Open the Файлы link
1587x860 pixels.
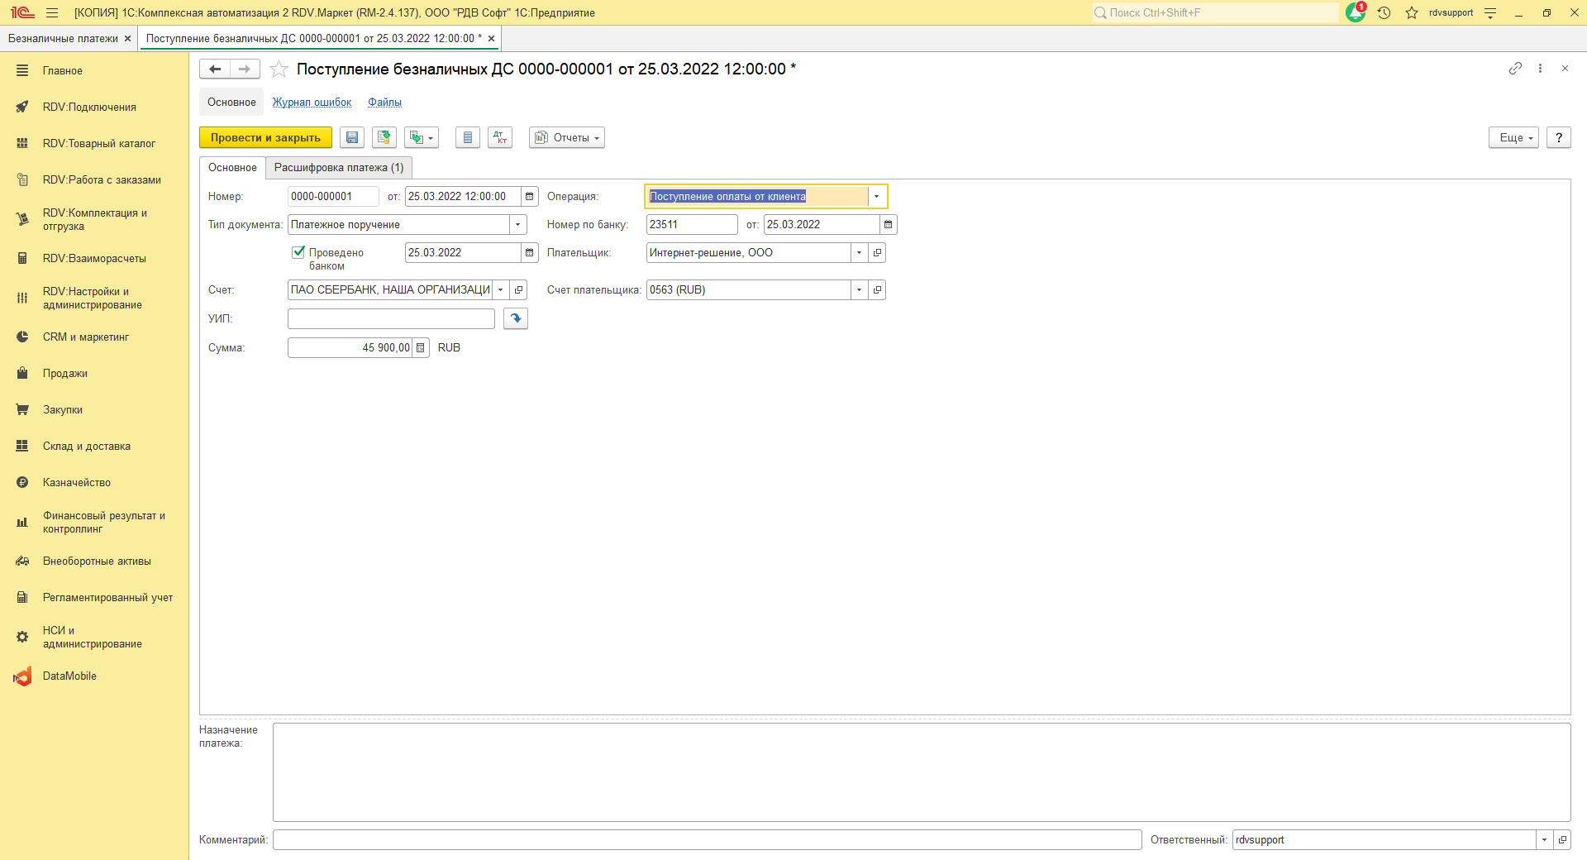tap(385, 103)
